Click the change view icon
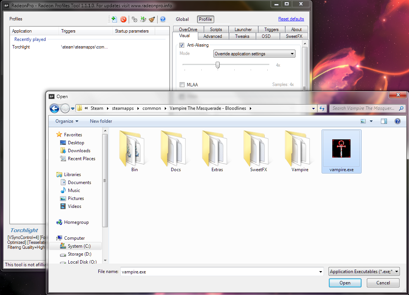 [x=363, y=121]
